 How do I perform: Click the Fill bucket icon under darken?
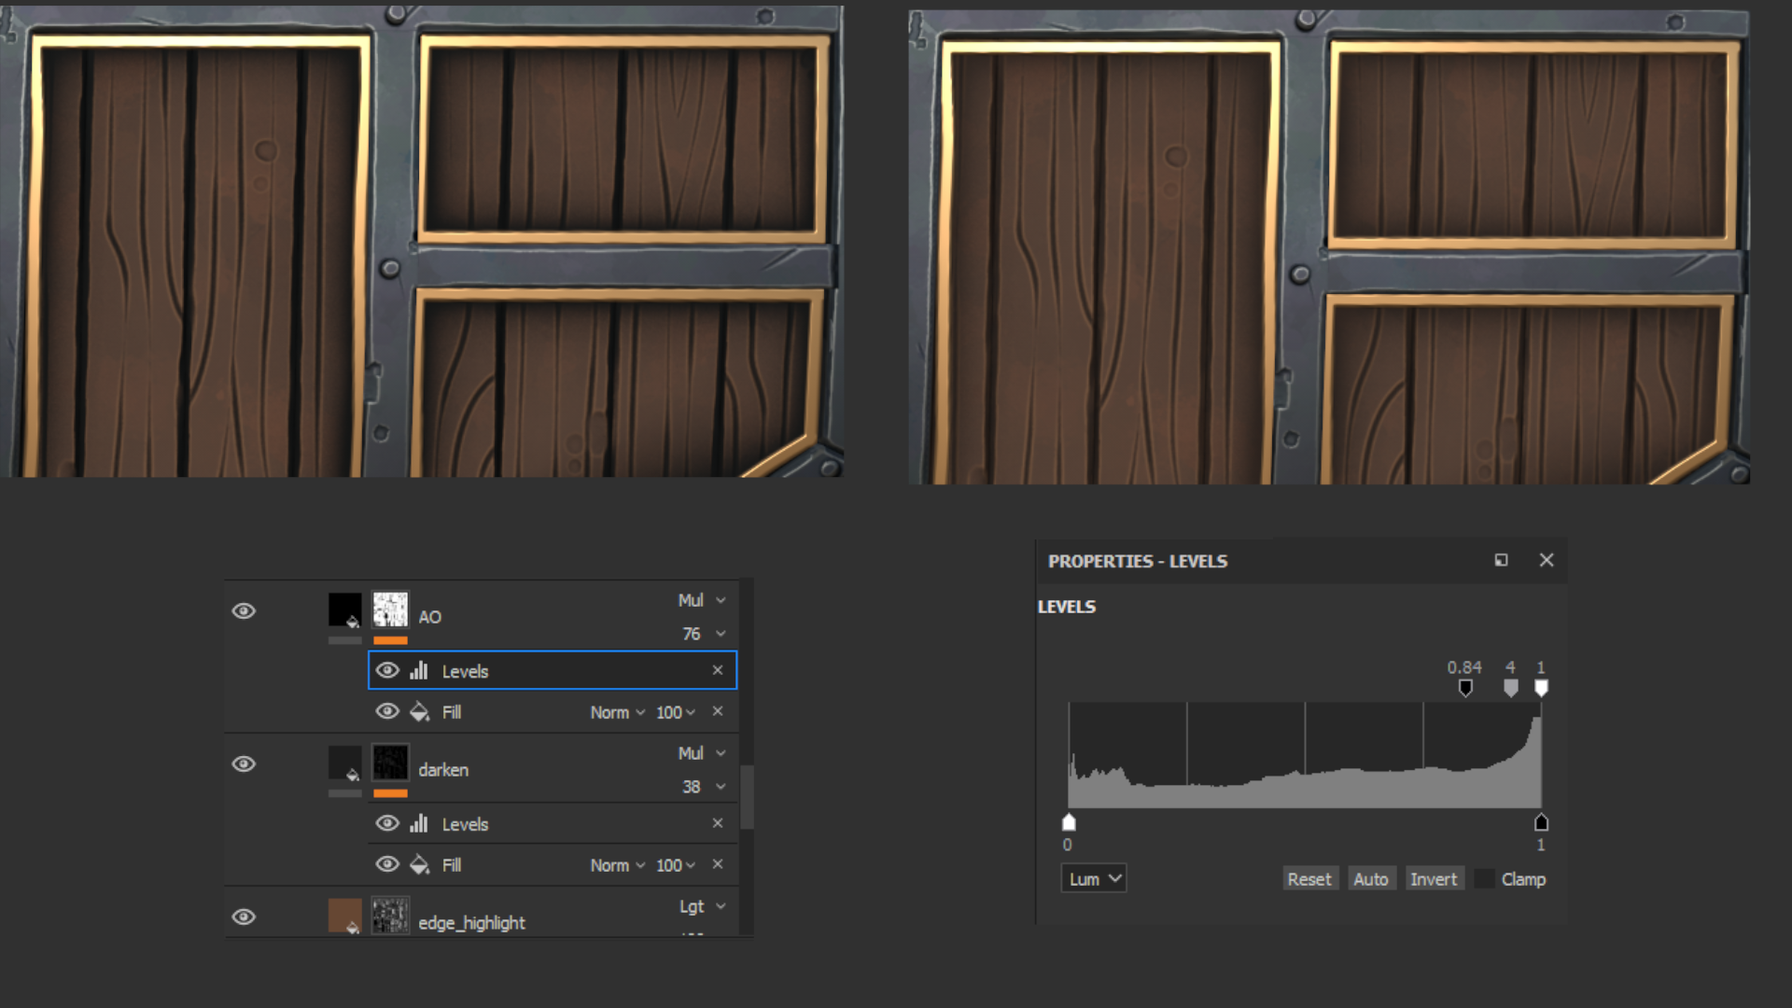[x=420, y=864]
